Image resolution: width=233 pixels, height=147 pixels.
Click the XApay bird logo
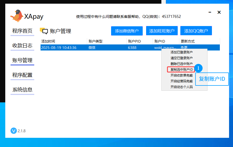pyautogui.click(x=17, y=16)
